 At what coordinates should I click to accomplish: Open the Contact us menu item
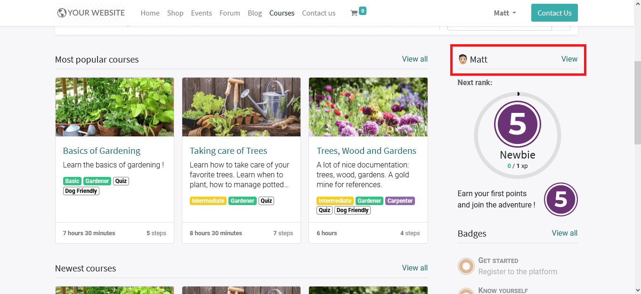click(319, 13)
